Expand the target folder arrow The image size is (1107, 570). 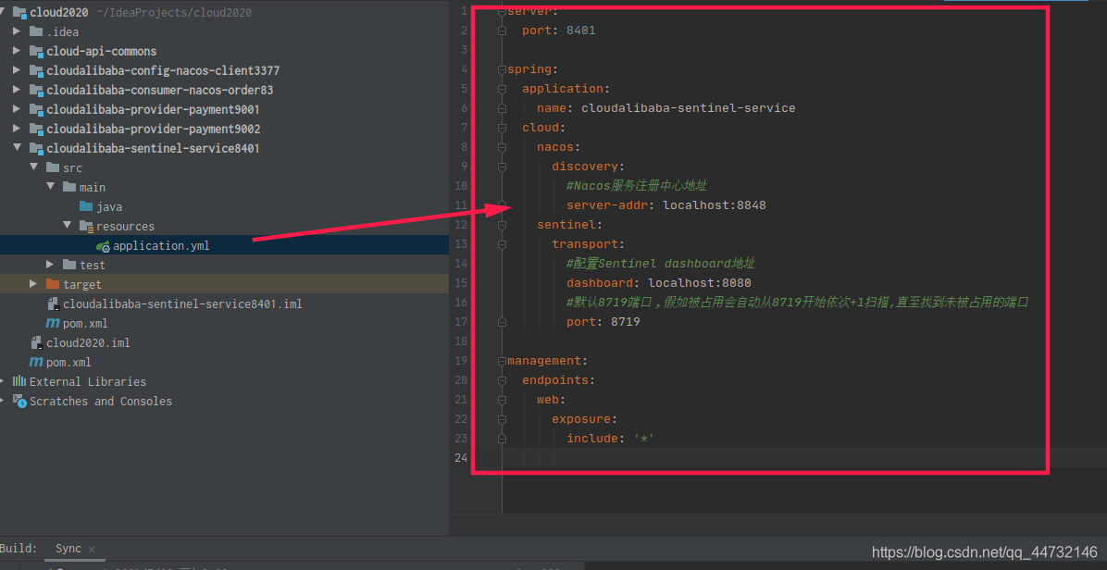(34, 284)
